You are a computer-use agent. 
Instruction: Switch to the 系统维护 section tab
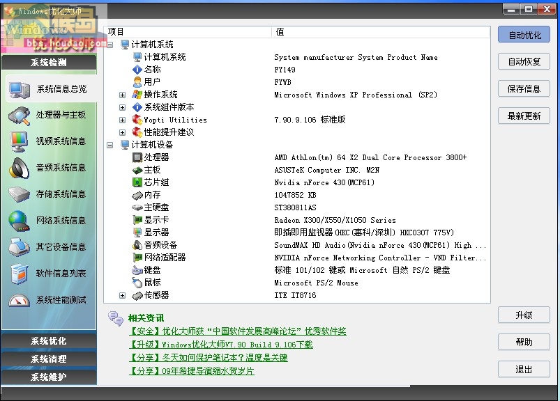[49, 377]
